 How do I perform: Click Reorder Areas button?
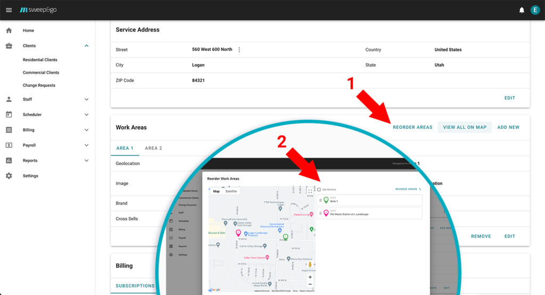tap(412, 127)
